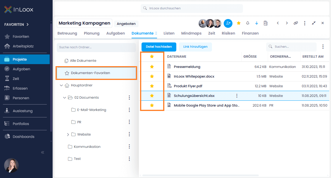
Task: Open the Finanzen tab
Action: point(250,33)
